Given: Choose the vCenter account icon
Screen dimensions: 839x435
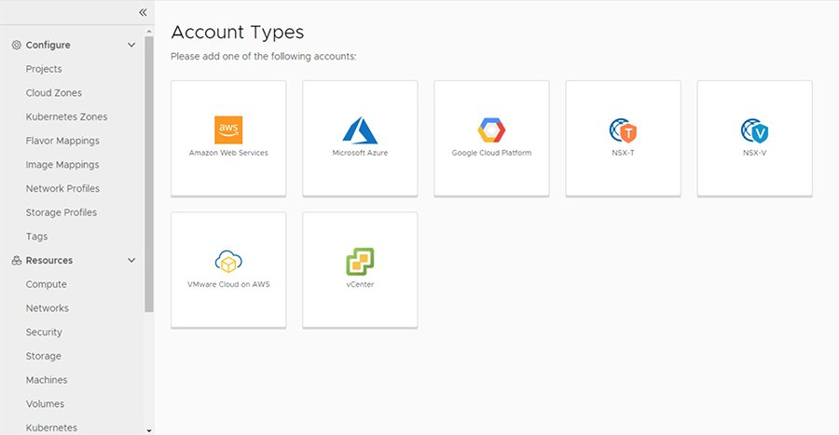Looking at the screenshot, I should (x=360, y=261).
